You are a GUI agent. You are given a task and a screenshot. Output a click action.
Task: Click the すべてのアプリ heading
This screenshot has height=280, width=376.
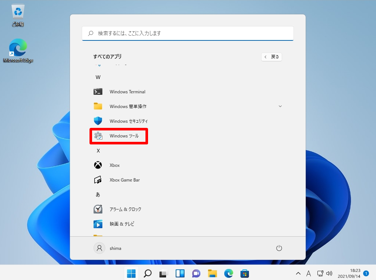pos(107,57)
